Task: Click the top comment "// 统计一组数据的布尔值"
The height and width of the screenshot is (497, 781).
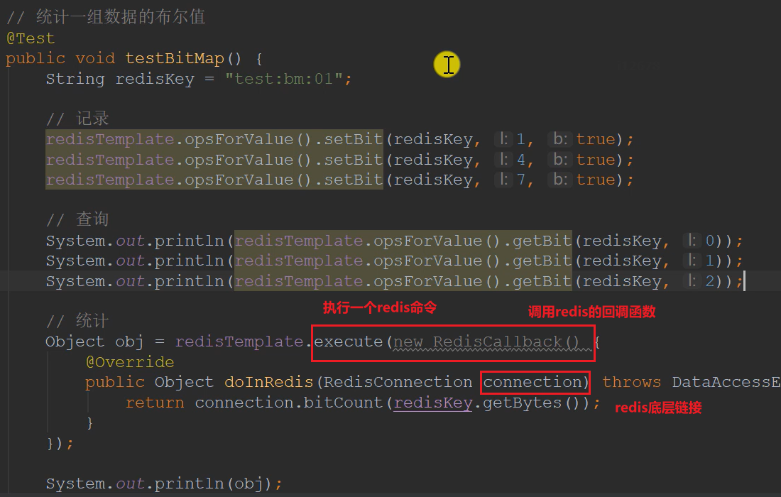Action: click(x=106, y=17)
